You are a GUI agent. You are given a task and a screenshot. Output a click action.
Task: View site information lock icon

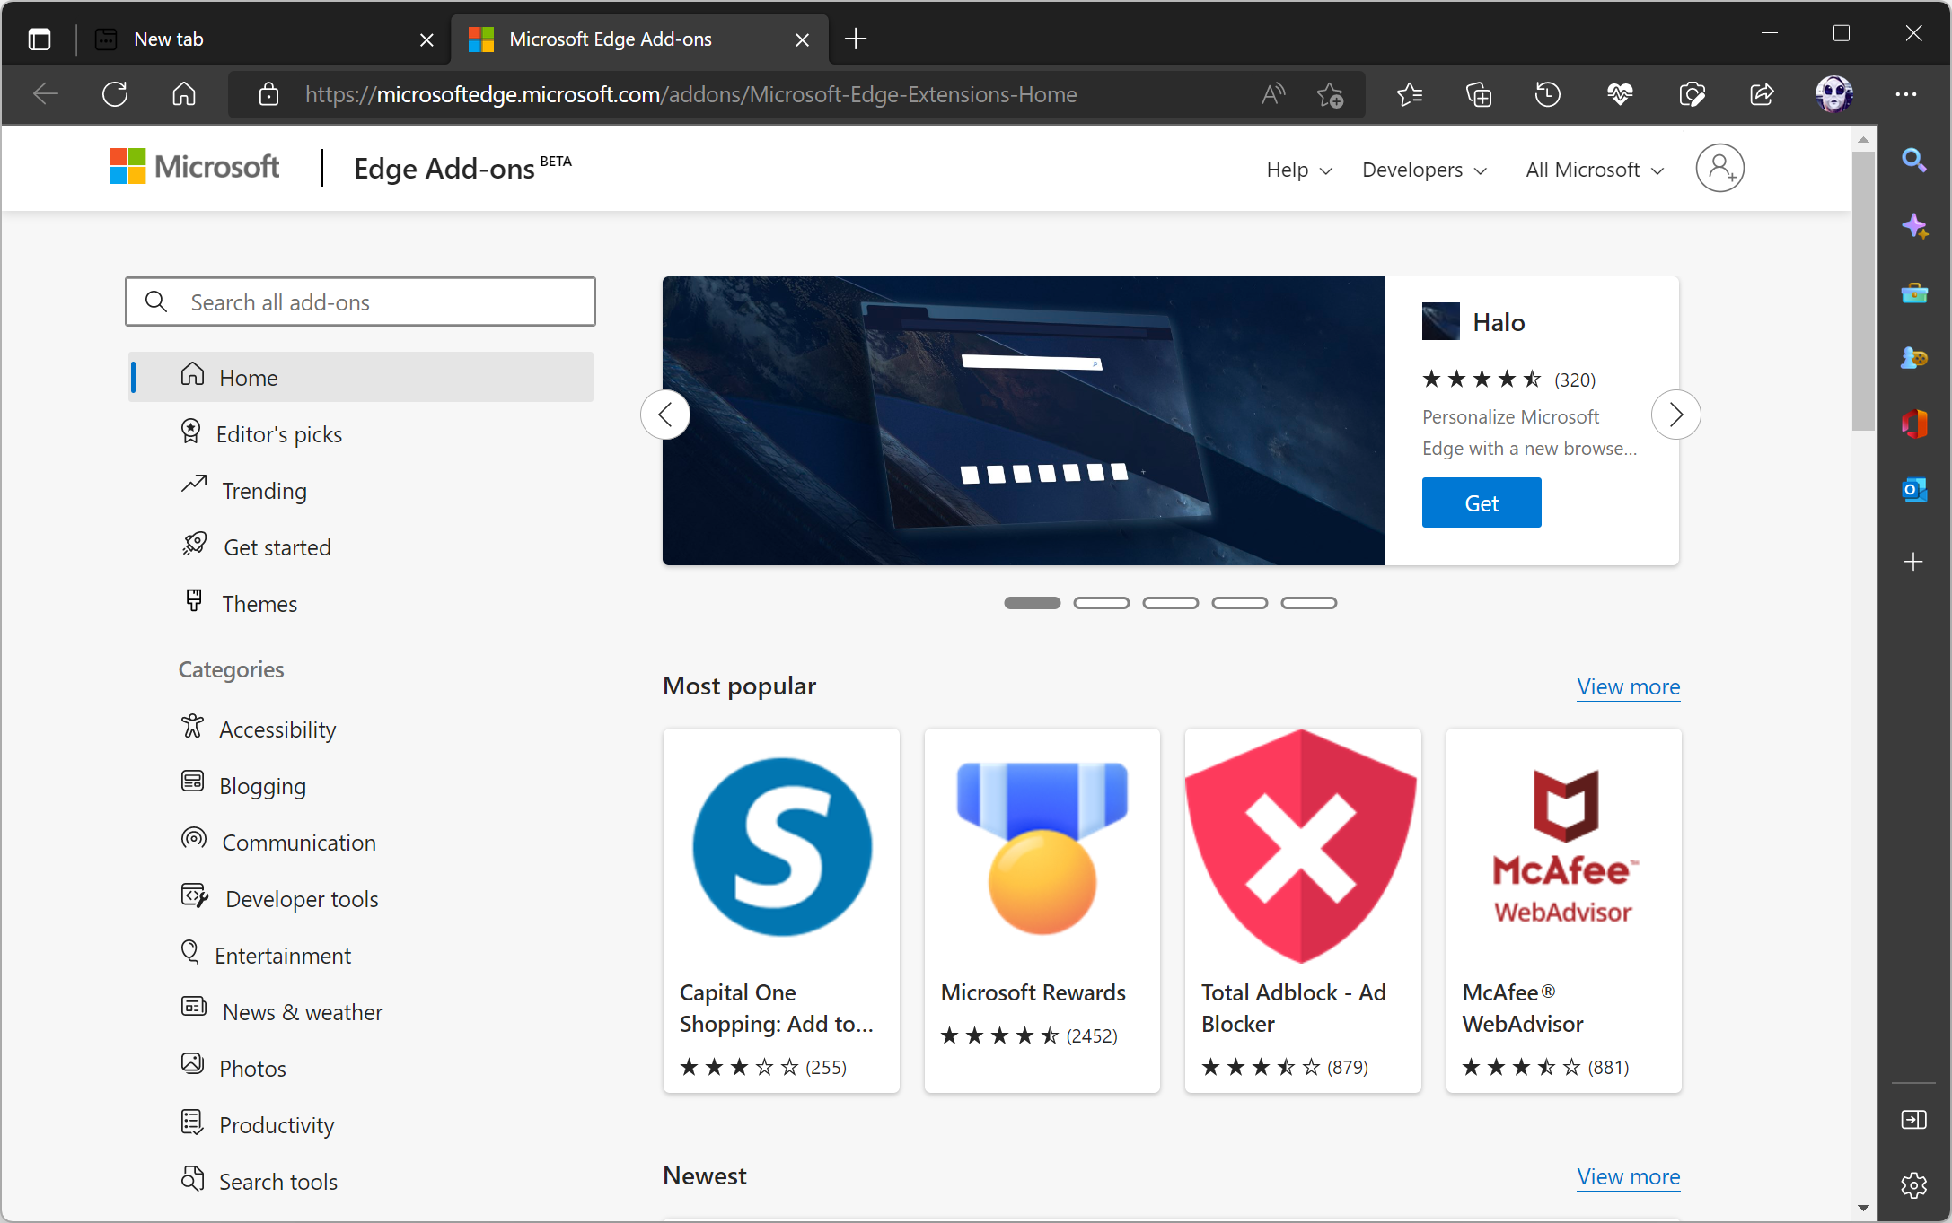(x=268, y=94)
